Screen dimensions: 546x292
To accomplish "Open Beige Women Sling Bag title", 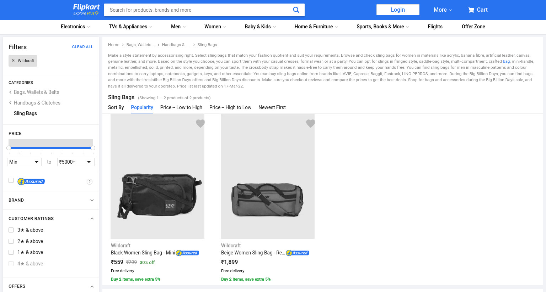I will click(x=253, y=253).
